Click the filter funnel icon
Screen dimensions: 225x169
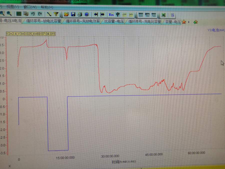(56, 14)
